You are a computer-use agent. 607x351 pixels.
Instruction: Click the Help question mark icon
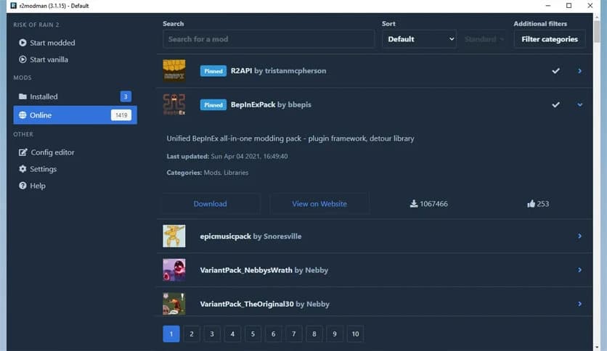click(x=23, y=186)
